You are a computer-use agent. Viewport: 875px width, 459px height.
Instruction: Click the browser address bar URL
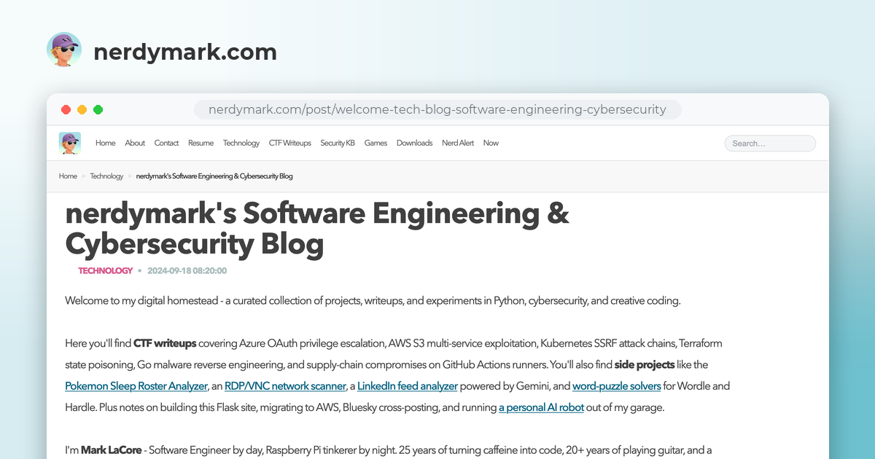coord(437,110)
